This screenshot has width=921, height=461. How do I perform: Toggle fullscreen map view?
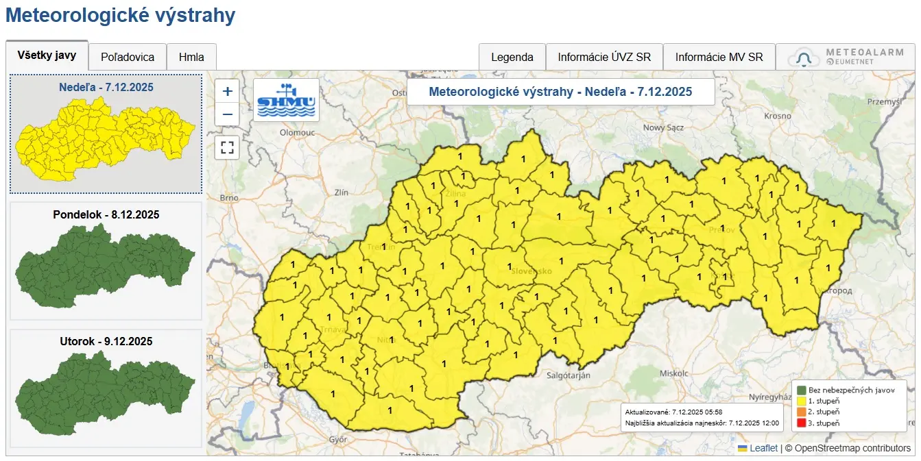click(227, 147)
